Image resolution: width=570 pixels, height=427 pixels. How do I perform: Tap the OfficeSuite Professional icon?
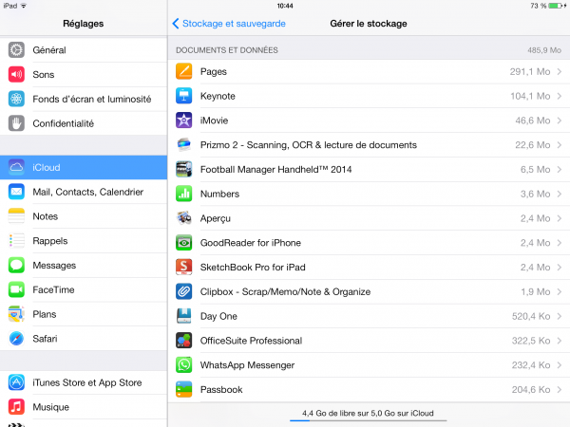(x=184, y=341)
